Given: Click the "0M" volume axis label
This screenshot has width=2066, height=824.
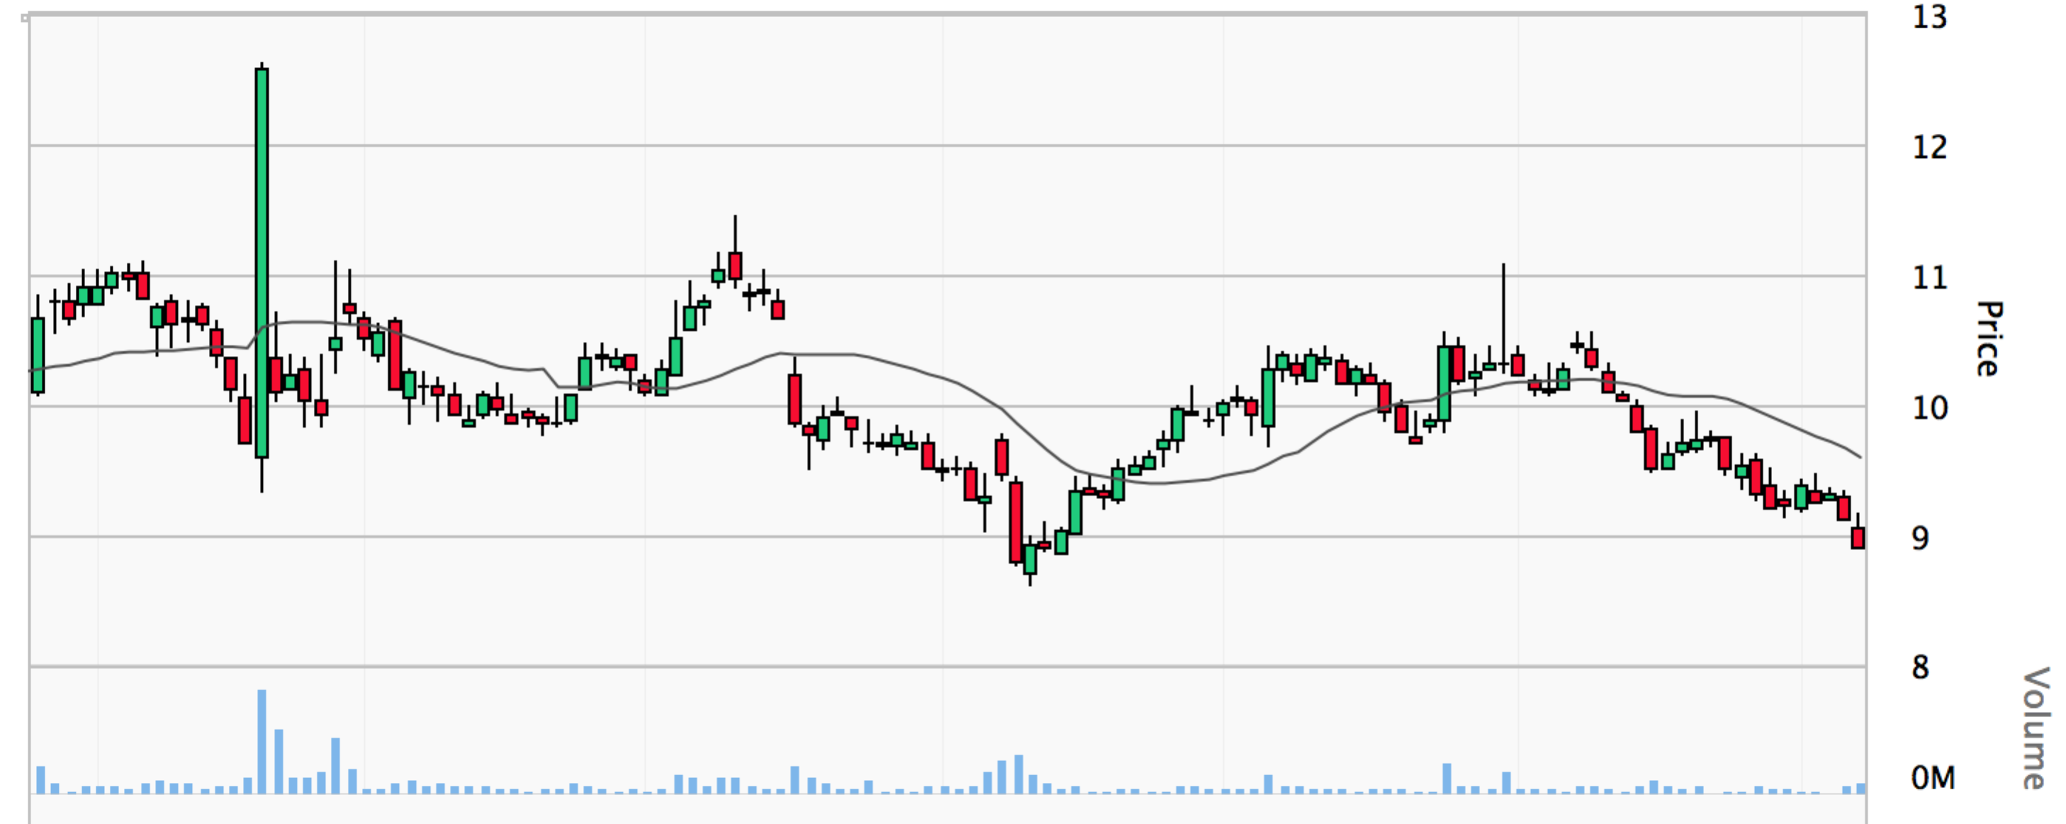Looking at the screenshot, I should (x=1933, y=777).
